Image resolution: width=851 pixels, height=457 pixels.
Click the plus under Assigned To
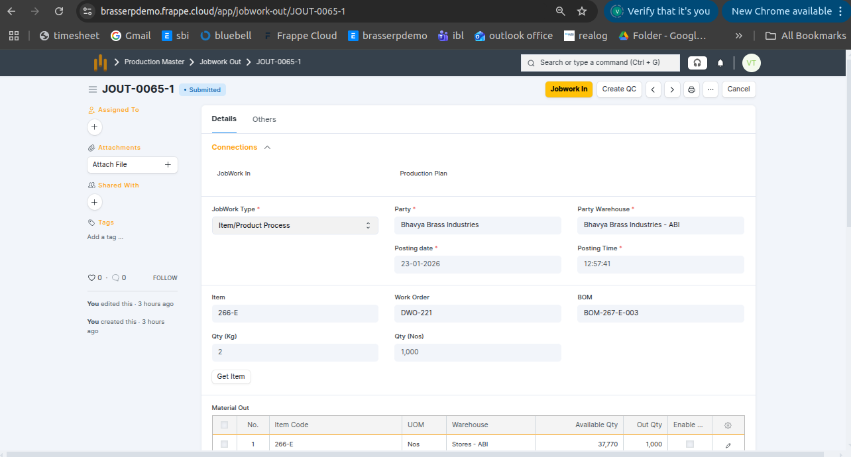[x=94, y=127]
